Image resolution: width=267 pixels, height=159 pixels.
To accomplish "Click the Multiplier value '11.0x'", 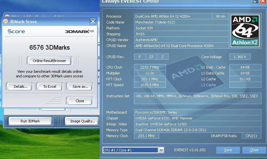I will tap(150, 73).
